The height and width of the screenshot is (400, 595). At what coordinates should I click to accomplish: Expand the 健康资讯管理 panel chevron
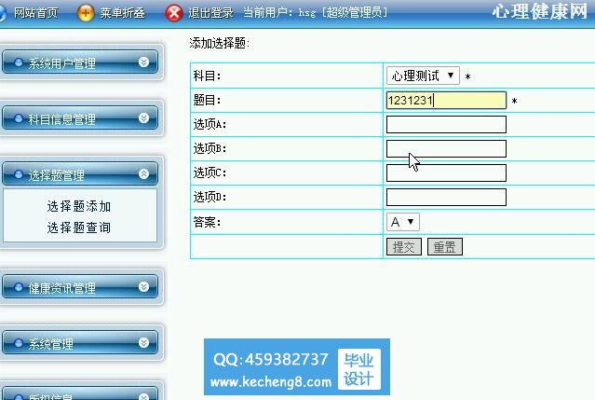[x=143, y=286]
